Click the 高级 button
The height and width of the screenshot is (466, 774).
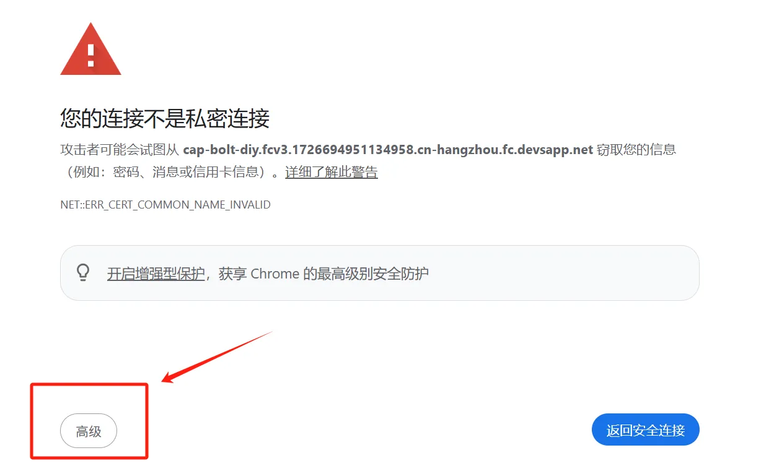coord(89,431)
